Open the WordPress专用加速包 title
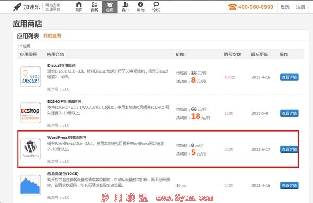Viewport: 313px width, 203px height. tap(67, 138)
